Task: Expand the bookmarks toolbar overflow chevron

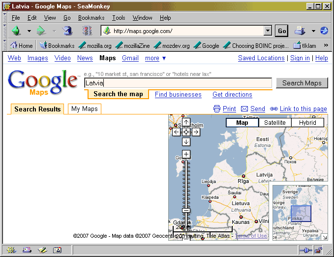Action: click(x=326, y=45)
